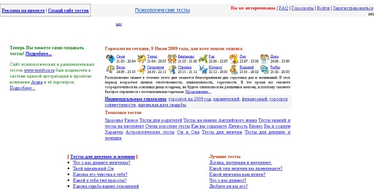The width and height of the screenshot is (374, 190).
Task: Click Подробнее... under authorization notice
Action: pyautogui.click(x=22, y=88)
